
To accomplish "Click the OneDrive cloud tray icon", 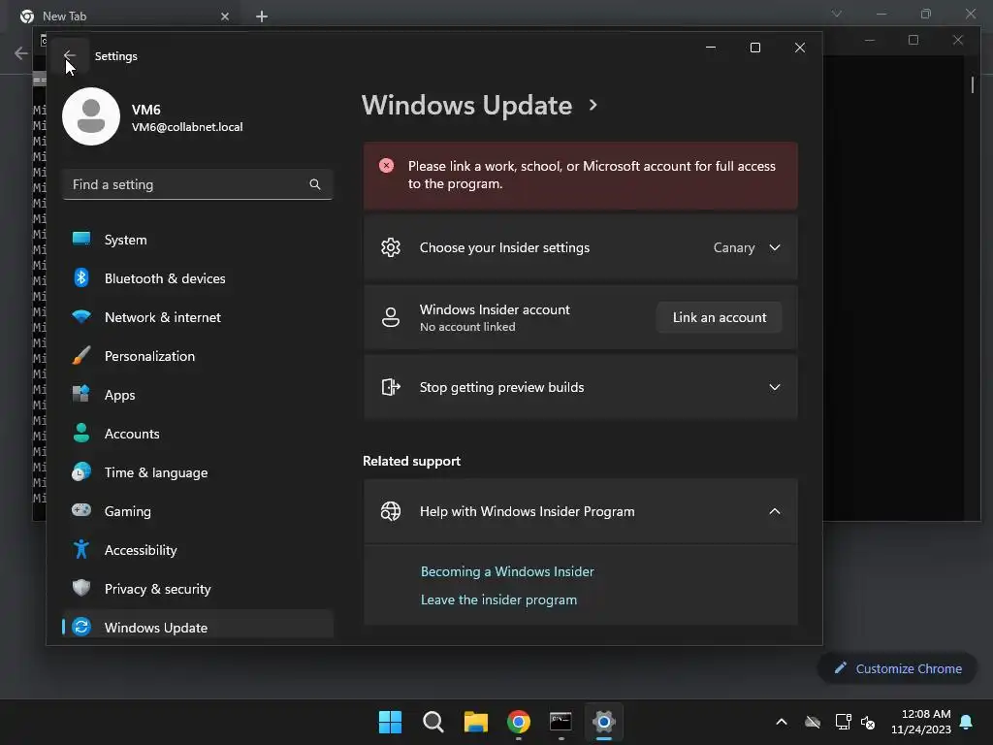I will (x=813, y=722).
